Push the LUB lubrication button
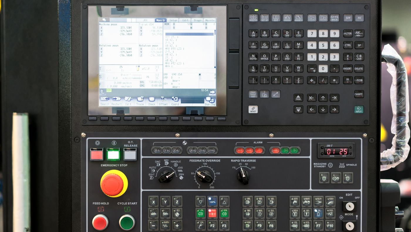The width and height of the screenshot is (411, 232). click(x=201, y=225)
